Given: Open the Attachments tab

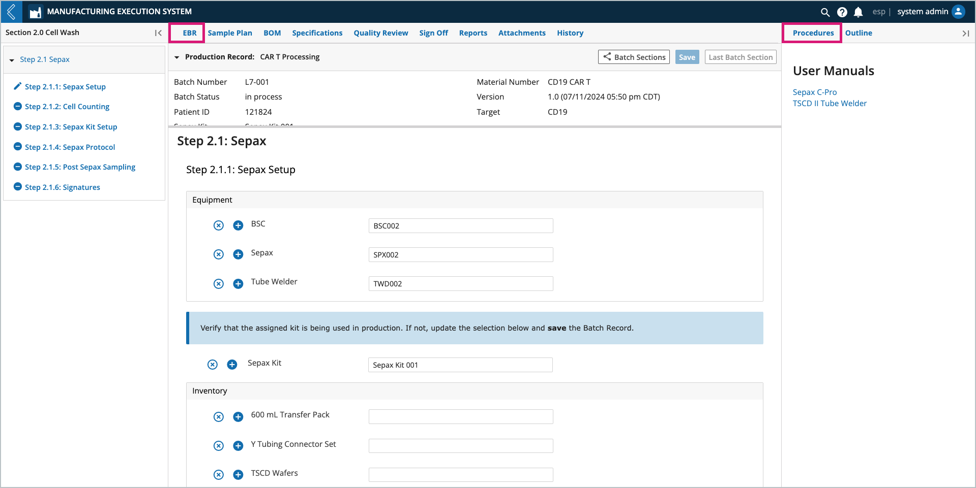Looking at the screenshot, I should tap(522, 33).
